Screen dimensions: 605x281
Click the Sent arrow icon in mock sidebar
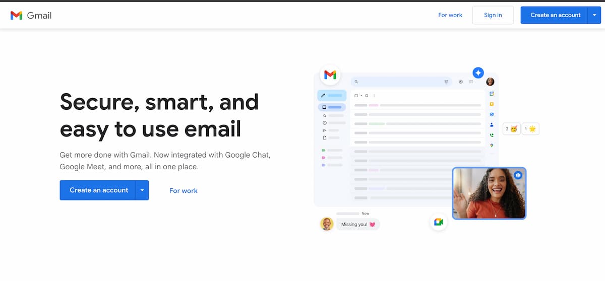[324, 130]
